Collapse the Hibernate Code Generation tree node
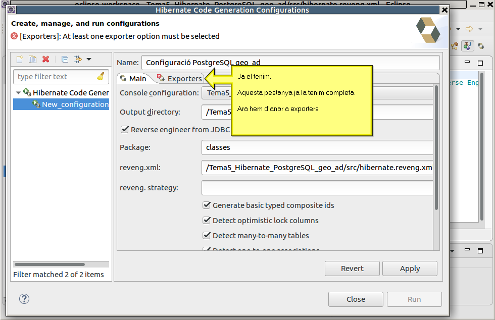 pyautogui.click(x=18, y=93)
